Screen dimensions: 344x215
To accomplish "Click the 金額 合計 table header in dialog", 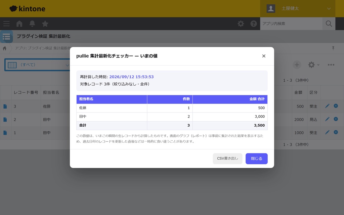I will [230, 99].
